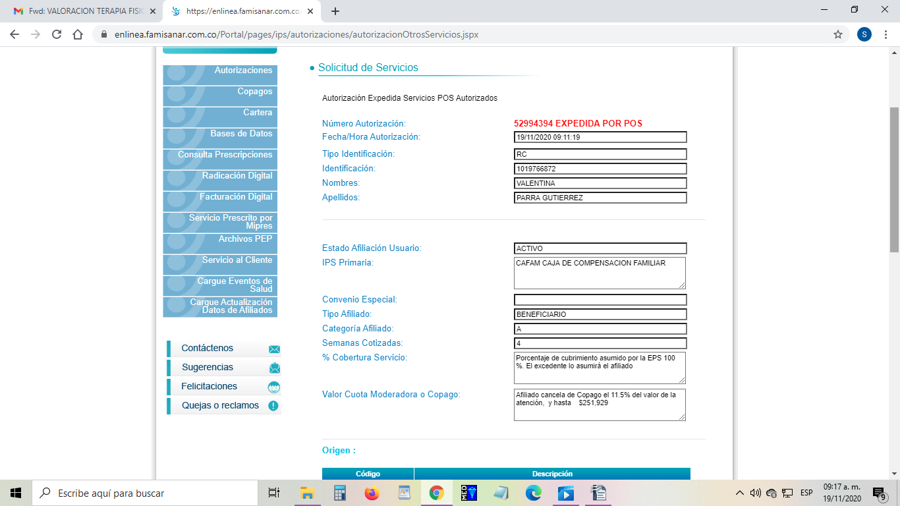Show hidden system tray icons
This screenshot has width=900, height=506.
coord(739,493)
